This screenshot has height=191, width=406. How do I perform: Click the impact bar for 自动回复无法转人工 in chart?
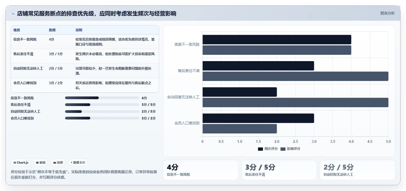point(295,102)
